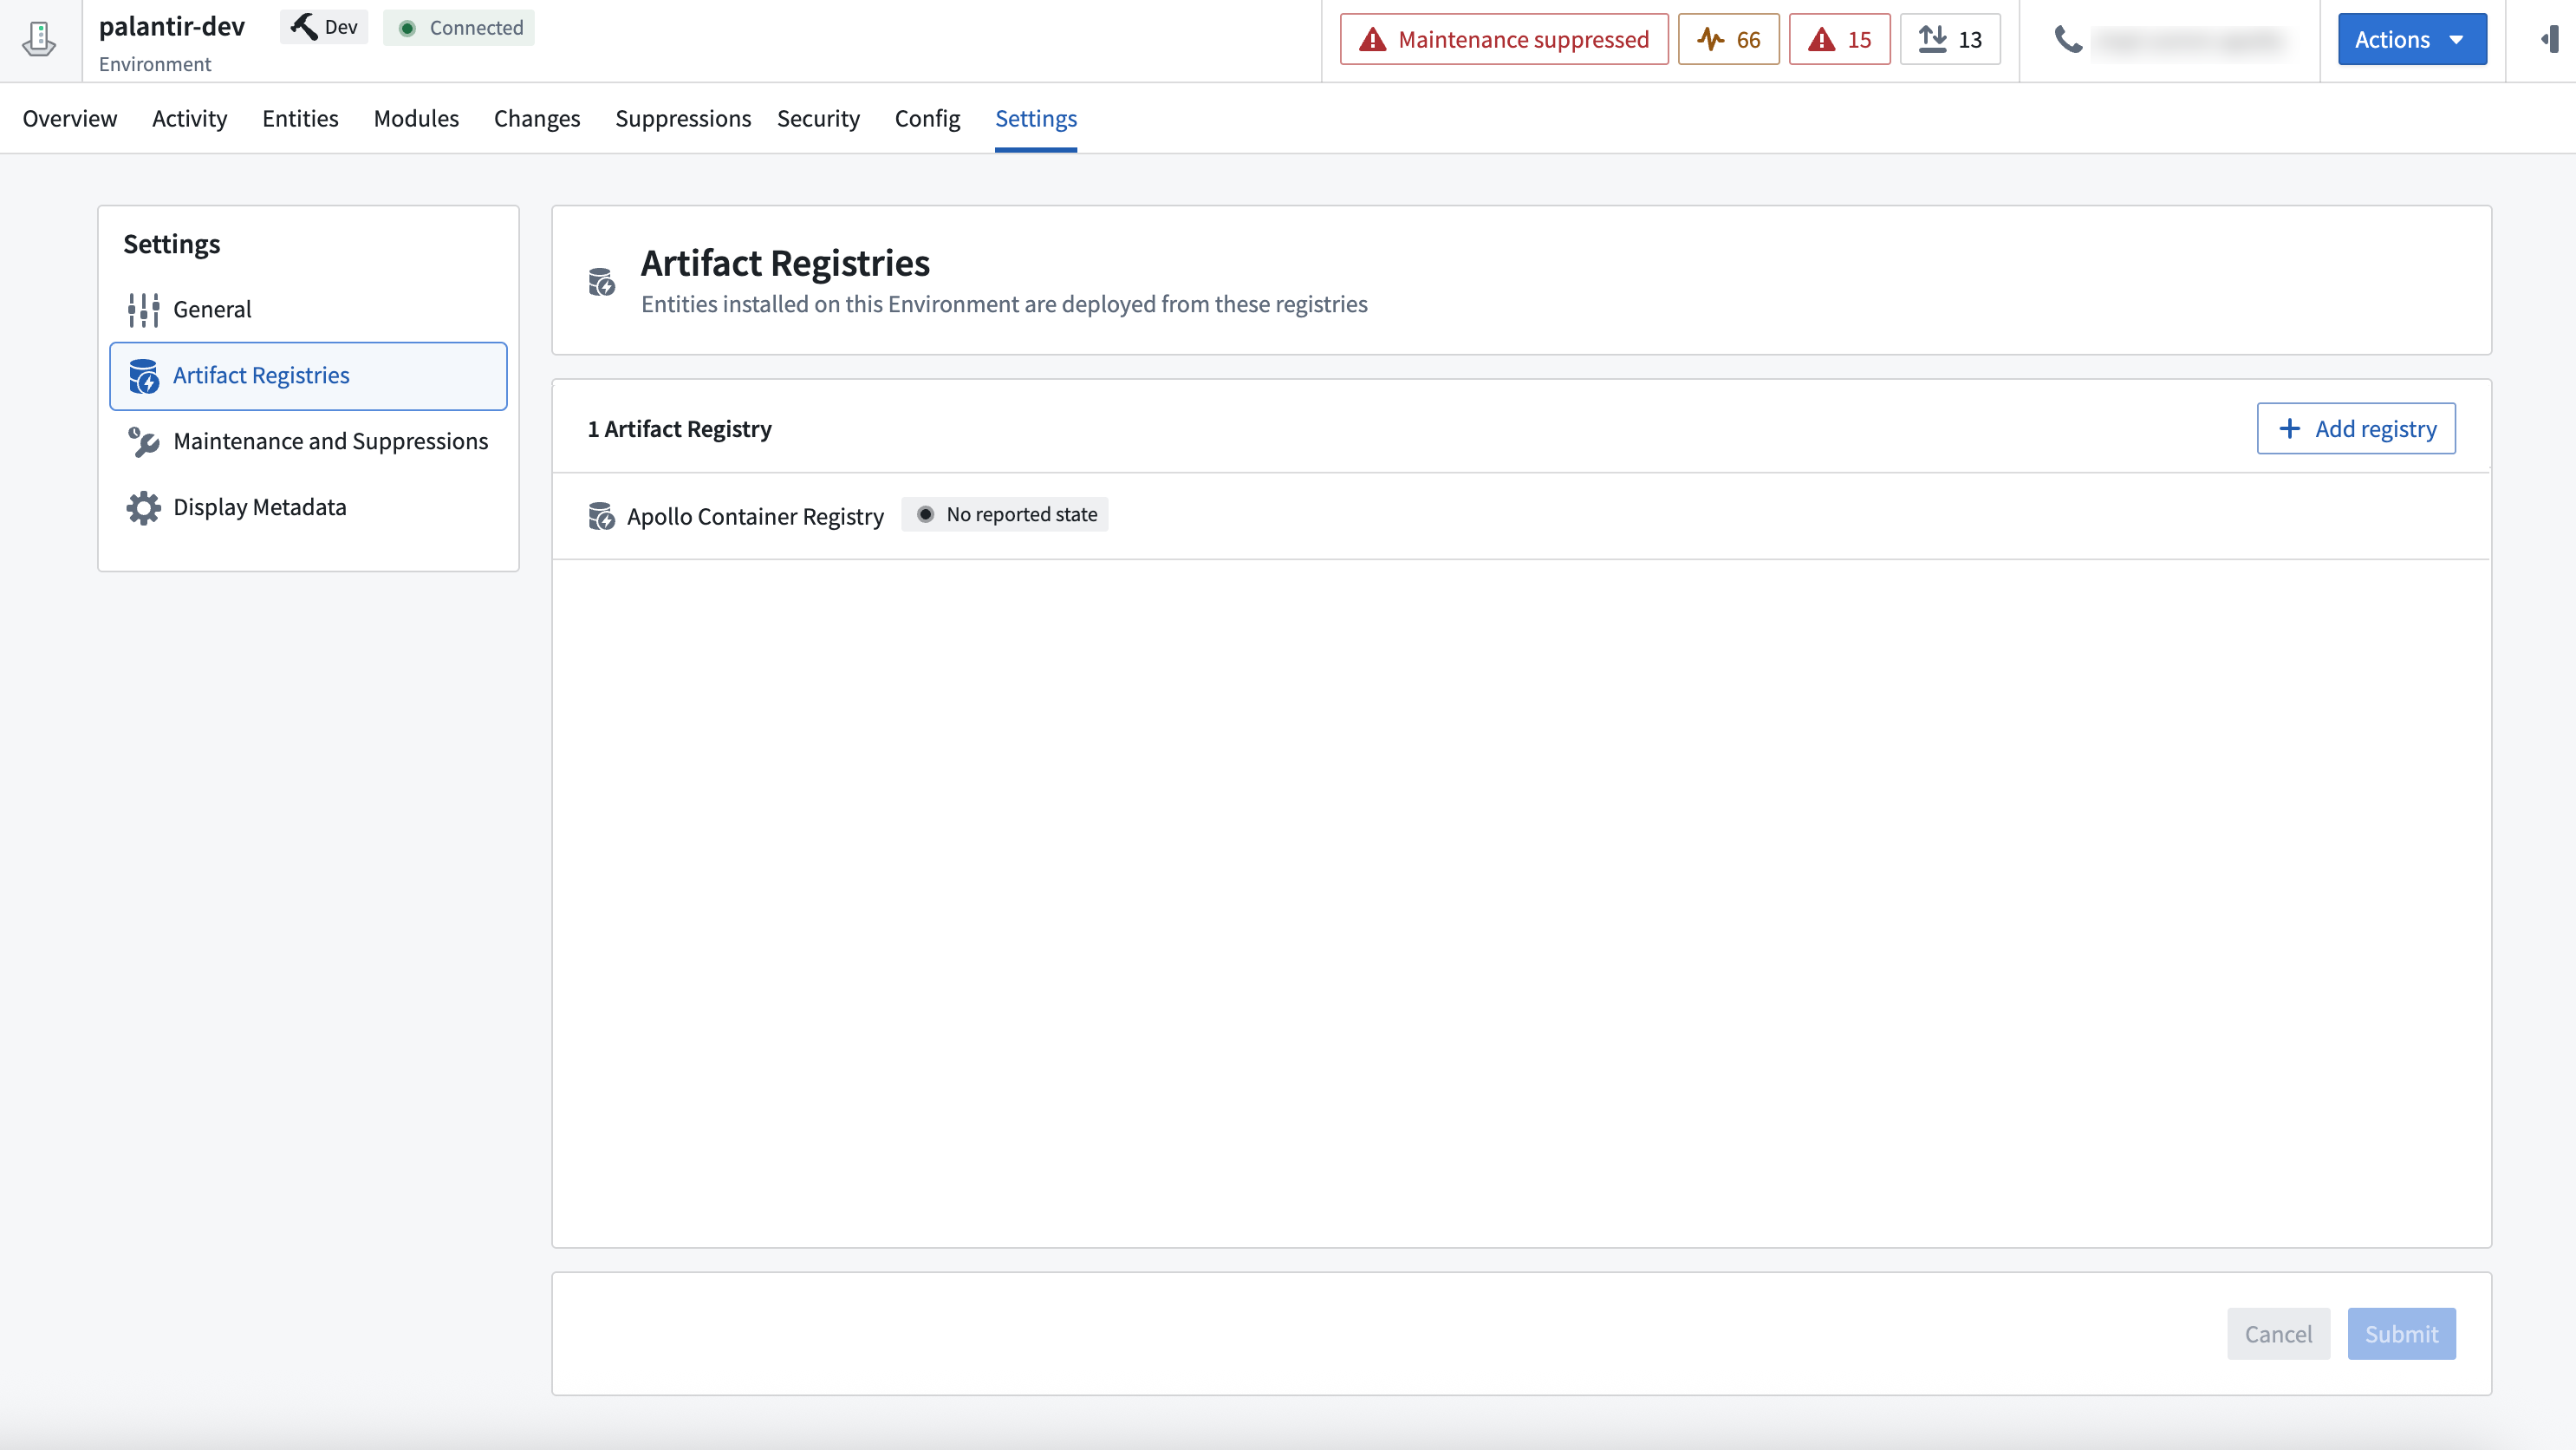The image size is (2576, 1450).
Task: Click the Connected status badge
Action: point(459,27)
